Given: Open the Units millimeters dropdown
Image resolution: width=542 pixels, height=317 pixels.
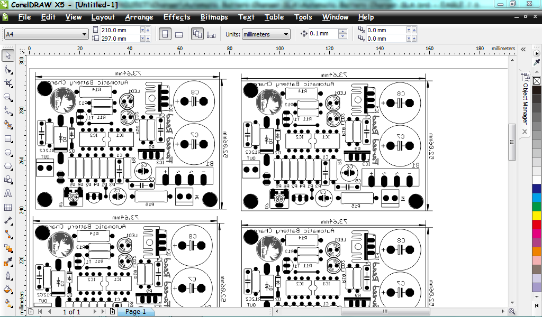Looking at the screenshot, I should pyautogui.click(x=286, y=34).
